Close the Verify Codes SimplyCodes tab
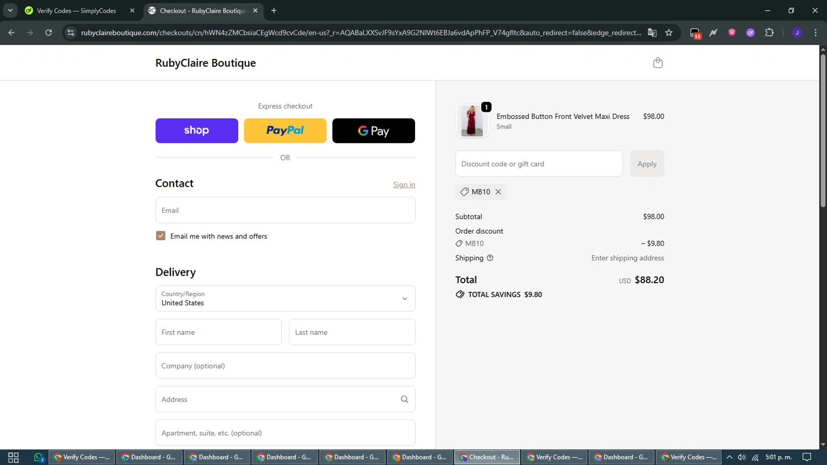This screenshot has height=465, width=827. coord(132,10)
